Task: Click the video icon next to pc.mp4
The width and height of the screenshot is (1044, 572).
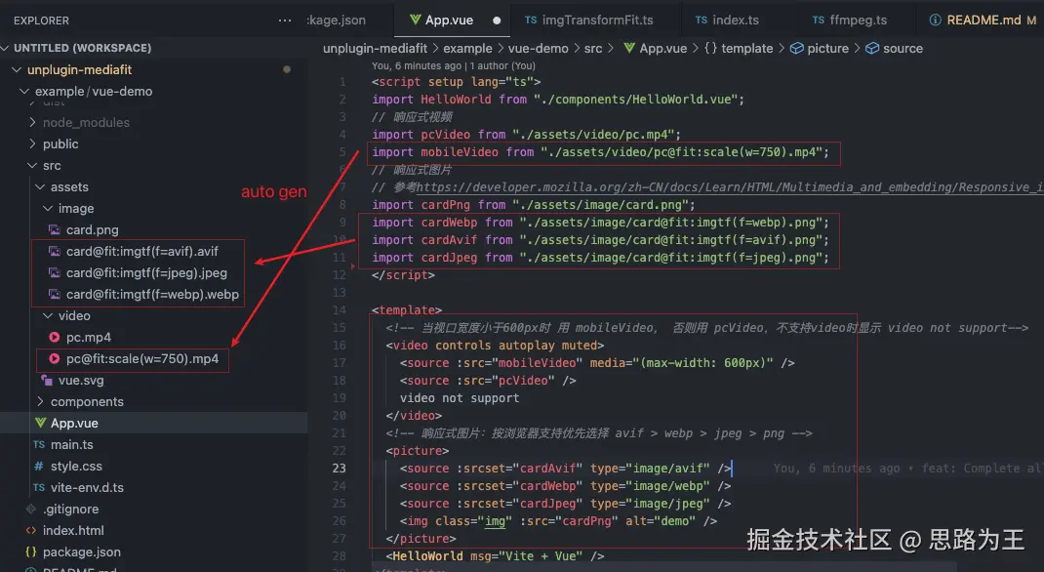Action: [56, 337]
